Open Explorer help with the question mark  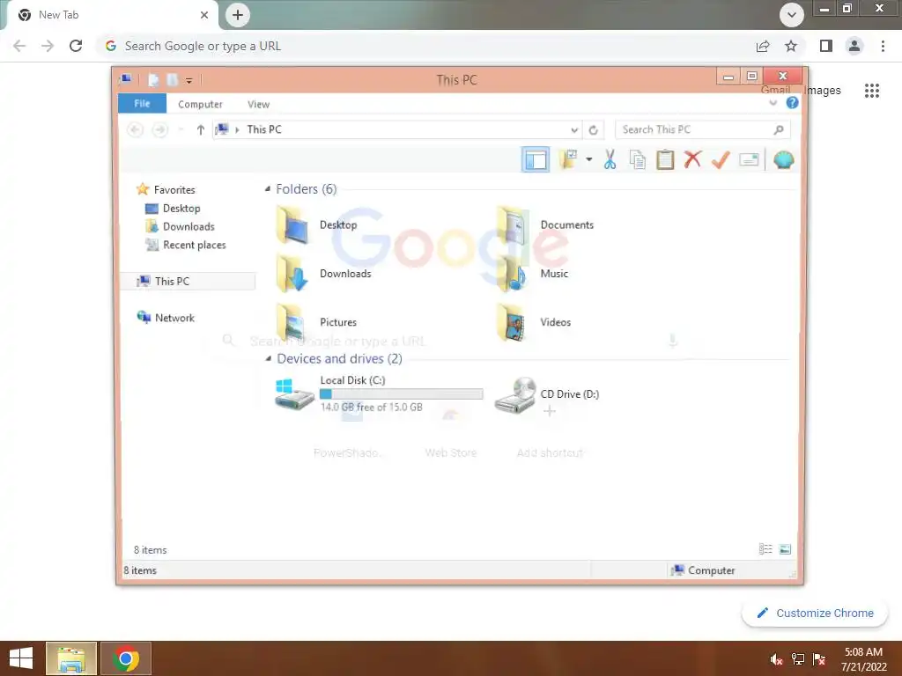coord(792,103)
